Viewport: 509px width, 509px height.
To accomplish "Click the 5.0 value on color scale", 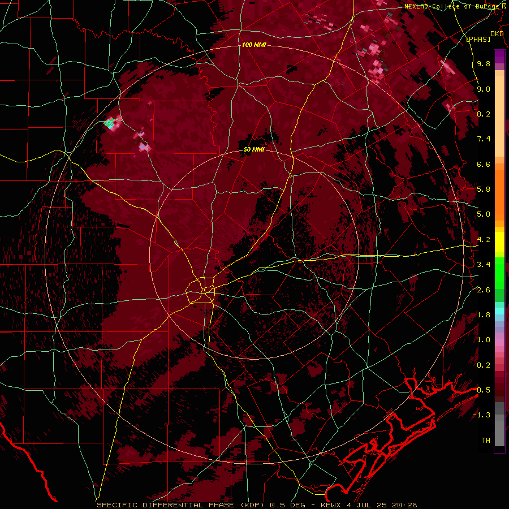I will [484, 214].
